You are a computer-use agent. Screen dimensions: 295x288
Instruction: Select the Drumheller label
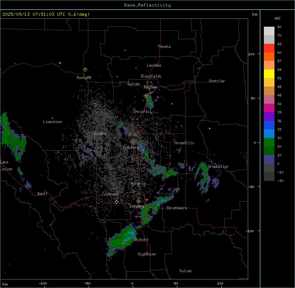click(218, 167)
